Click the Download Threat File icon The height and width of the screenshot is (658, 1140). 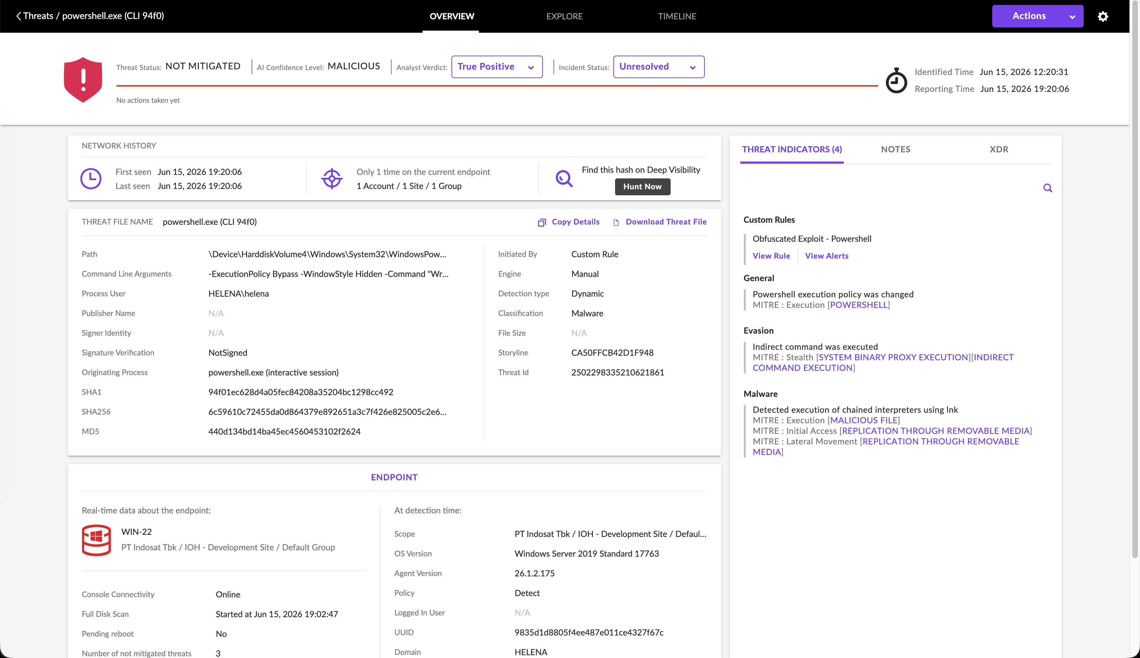point(616,222)
